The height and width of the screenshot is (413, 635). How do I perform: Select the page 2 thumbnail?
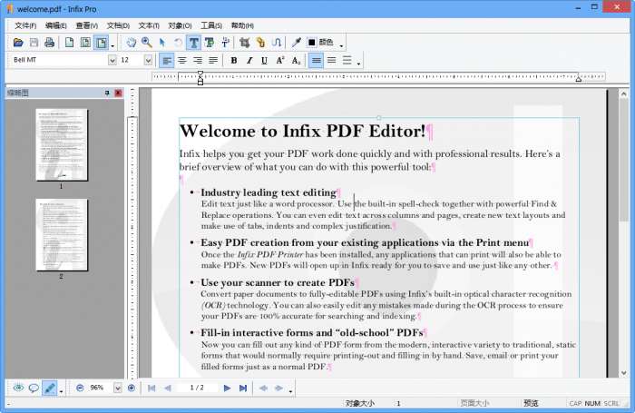click(62, 234)
